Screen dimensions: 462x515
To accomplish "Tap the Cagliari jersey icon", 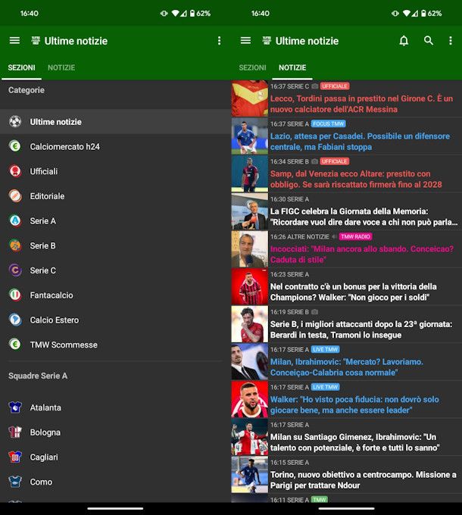I will tap(15, 457).
